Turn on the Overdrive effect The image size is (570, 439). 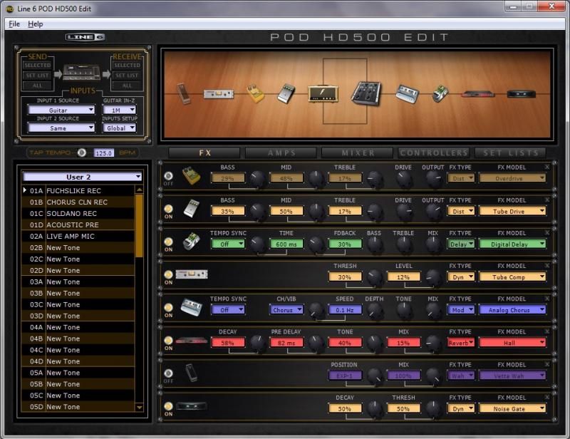tap(168, 176)
